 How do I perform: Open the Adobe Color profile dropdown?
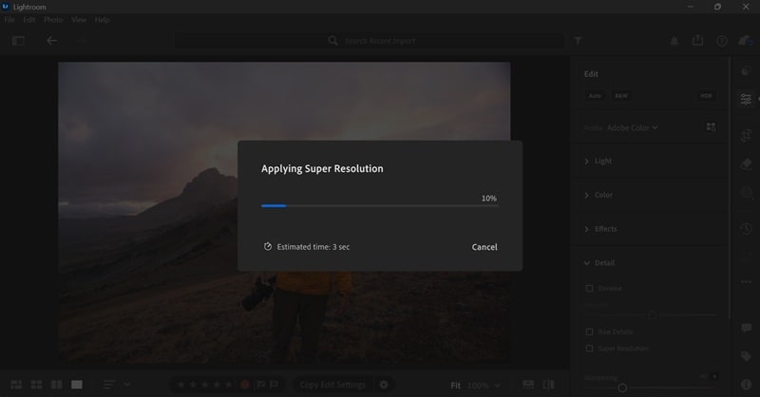(632, 127)
